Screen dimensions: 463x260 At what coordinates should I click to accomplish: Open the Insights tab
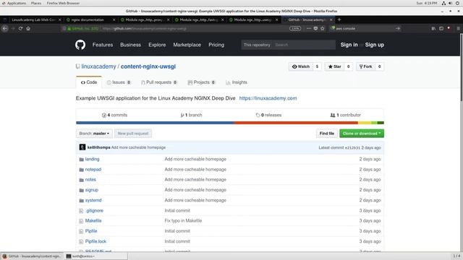[237, 82]
